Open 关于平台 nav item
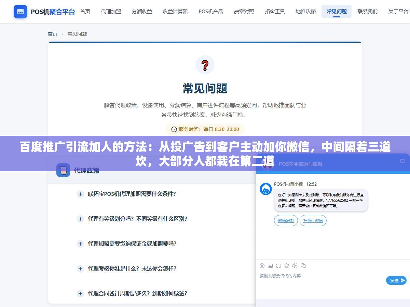 click(x=398, y=12)
